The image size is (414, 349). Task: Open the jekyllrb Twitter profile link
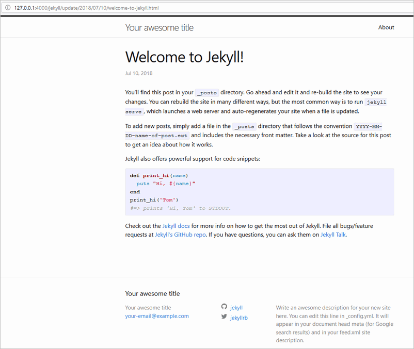coord(240,318)
